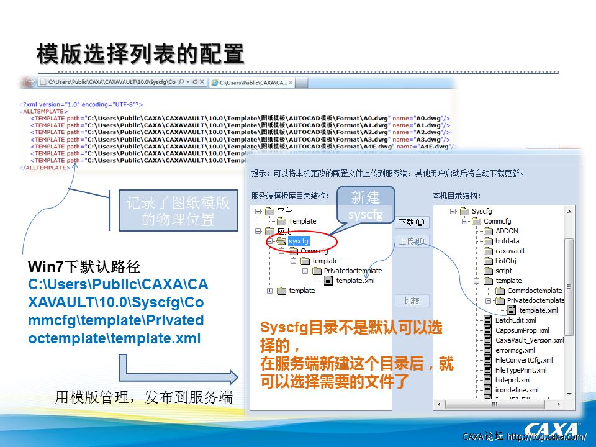596x447 pixels.
Task: Click the Commdoctemplate folder icon
Action: pos(500,291)
